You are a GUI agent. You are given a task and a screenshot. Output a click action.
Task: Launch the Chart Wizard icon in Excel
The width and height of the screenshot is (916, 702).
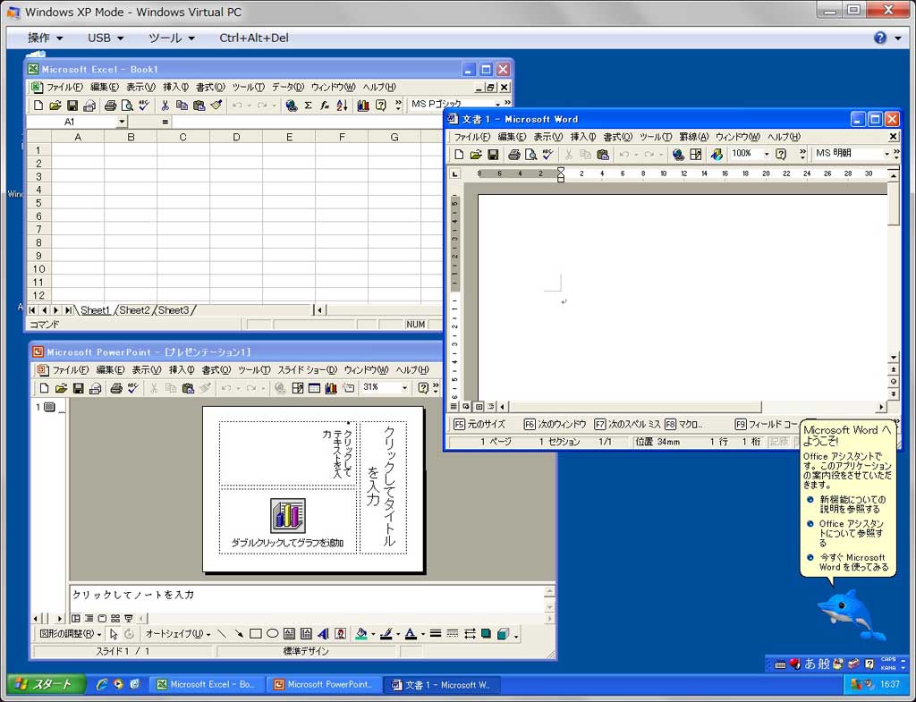[363, 106]
